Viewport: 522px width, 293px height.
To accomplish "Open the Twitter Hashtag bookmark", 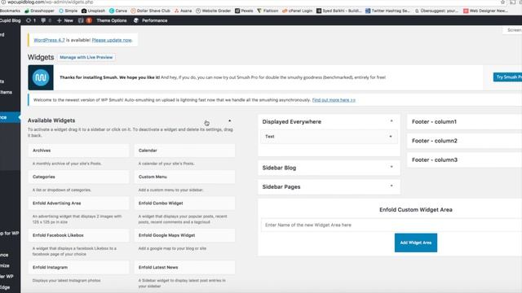I will click(x=387, y=11).
